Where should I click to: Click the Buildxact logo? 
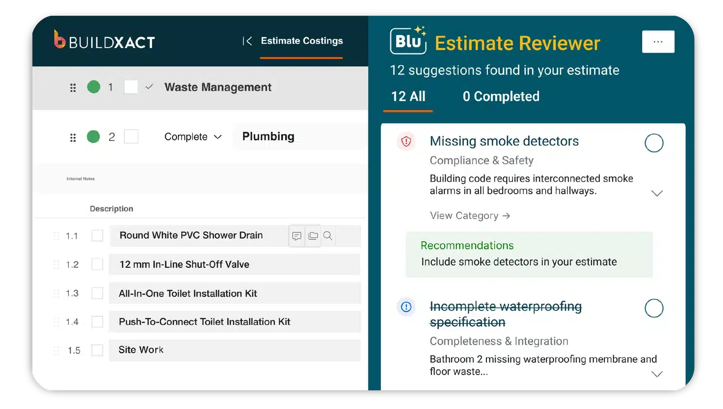(x=104, y=41)
